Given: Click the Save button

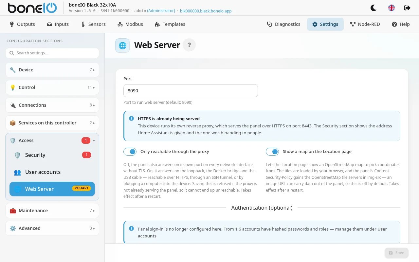Looking at the screenshot, I should coord(397,253).
